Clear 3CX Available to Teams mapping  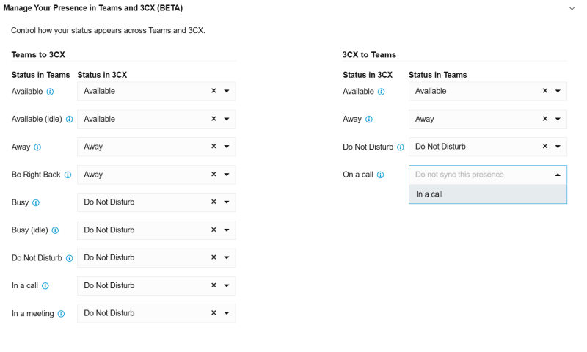coord(545,91)
